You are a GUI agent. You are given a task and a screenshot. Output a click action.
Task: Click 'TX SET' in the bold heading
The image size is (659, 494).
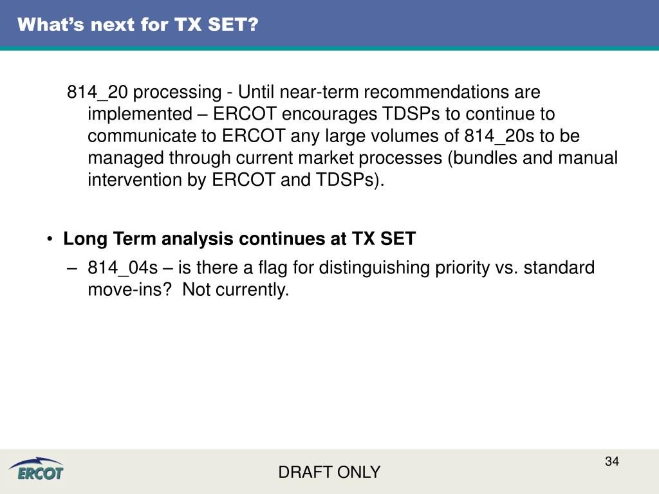384,239
